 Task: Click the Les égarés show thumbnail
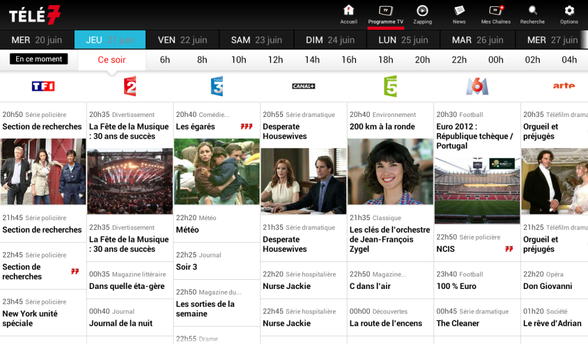tap(216, 174)
